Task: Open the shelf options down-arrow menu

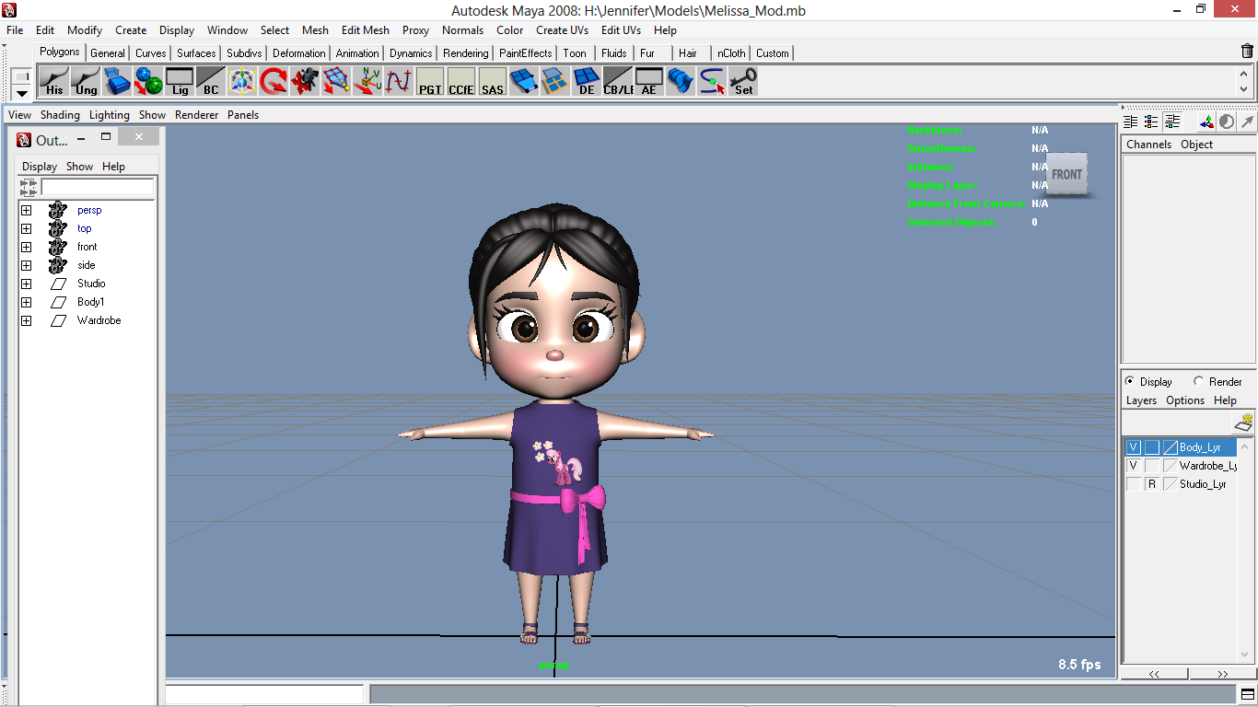Action: pos(21,93)
